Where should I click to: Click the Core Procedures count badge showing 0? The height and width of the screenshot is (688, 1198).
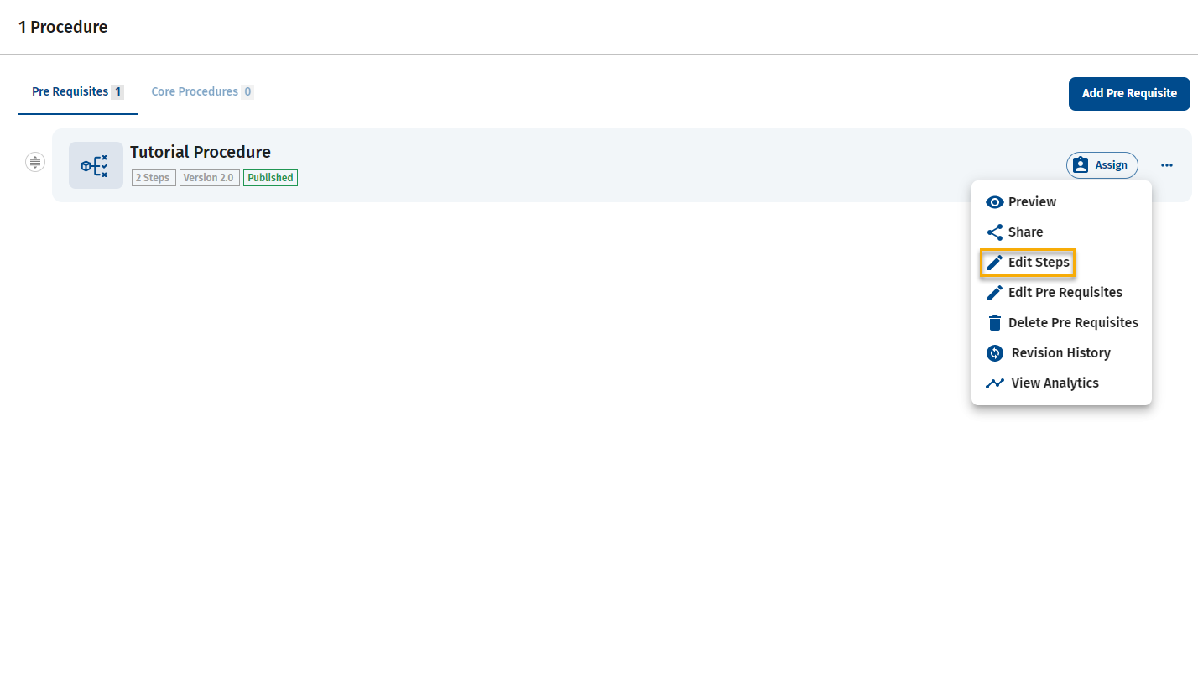(x=247, y=91)
